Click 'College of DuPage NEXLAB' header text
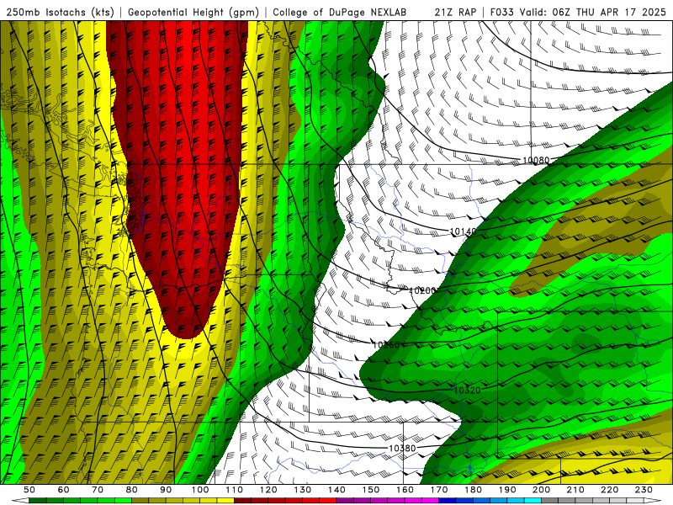 point(340,12)
